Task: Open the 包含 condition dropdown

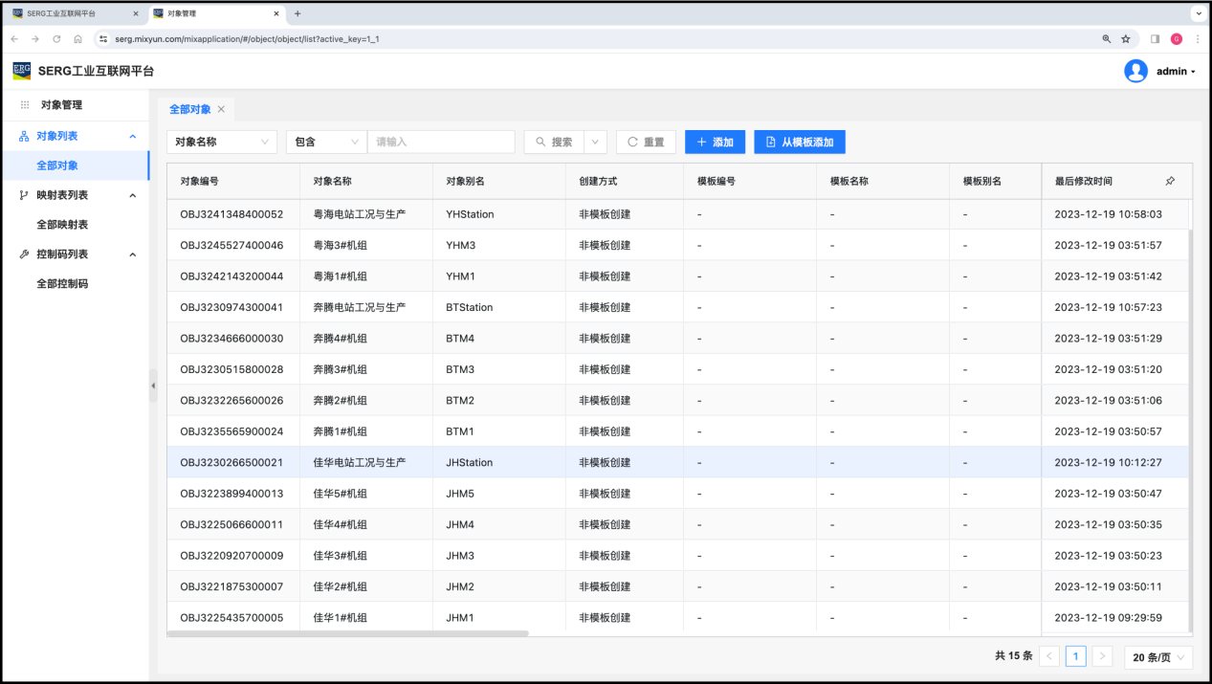Action: [x=326, y=142]
